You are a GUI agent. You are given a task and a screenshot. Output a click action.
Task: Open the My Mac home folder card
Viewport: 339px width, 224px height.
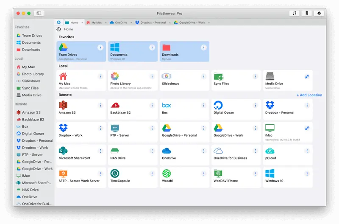81,81
